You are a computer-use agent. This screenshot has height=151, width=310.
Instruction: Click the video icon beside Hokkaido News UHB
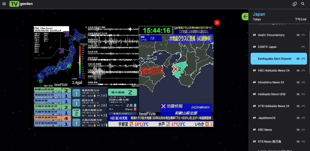tap(298, 94)
